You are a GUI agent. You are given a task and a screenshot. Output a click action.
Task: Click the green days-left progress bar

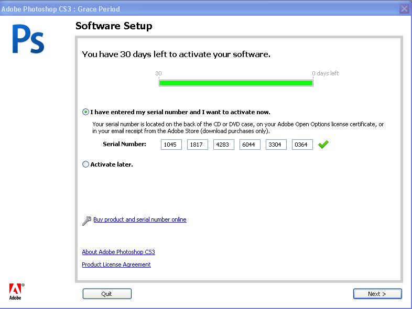tap(236, 83)
